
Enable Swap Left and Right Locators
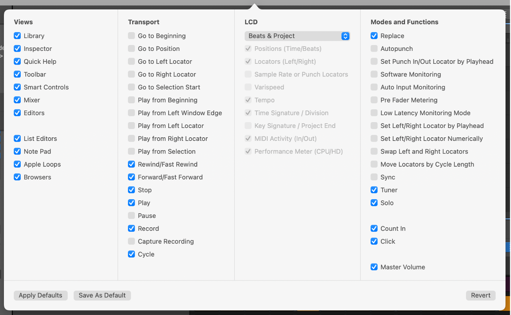[x=374, y=152]
